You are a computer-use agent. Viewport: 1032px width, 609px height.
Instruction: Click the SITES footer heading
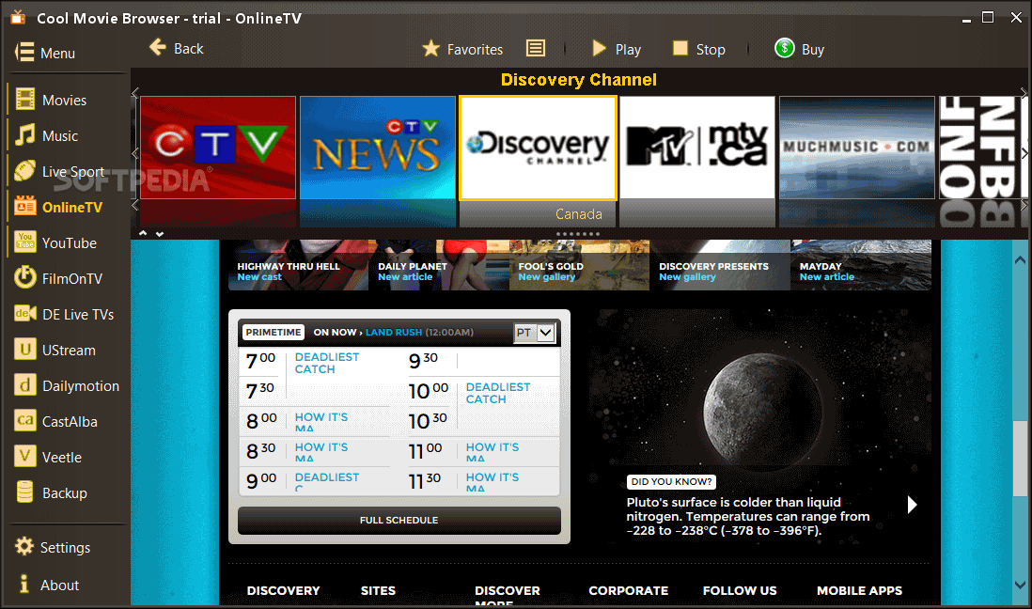pos(378,591)
